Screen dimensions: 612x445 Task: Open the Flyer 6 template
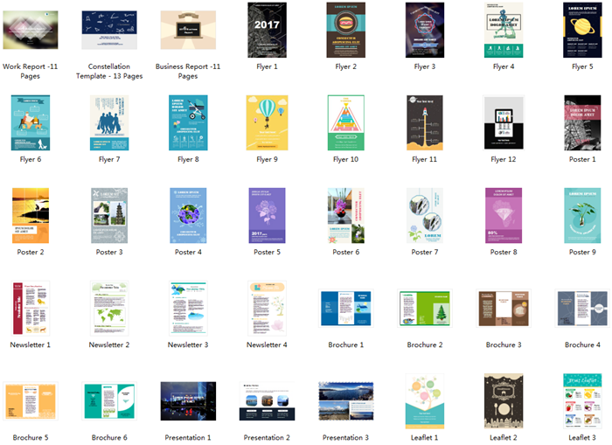(x=31, y=122)
